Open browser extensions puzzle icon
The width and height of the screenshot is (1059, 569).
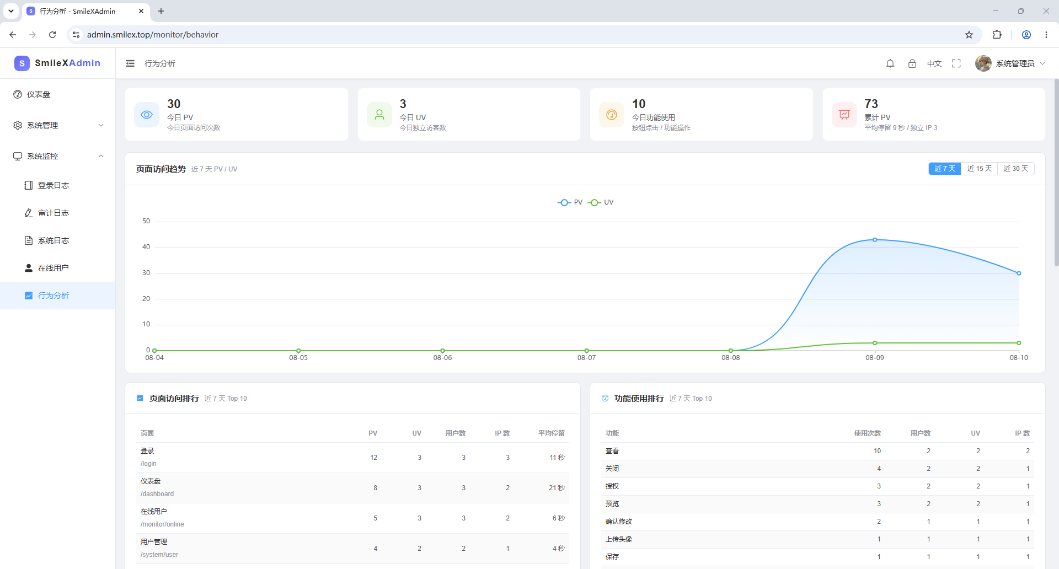click(x=997, y=35)
